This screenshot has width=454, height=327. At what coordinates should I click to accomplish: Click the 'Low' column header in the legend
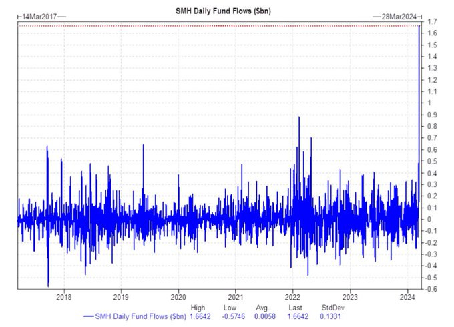pos(230,308)
